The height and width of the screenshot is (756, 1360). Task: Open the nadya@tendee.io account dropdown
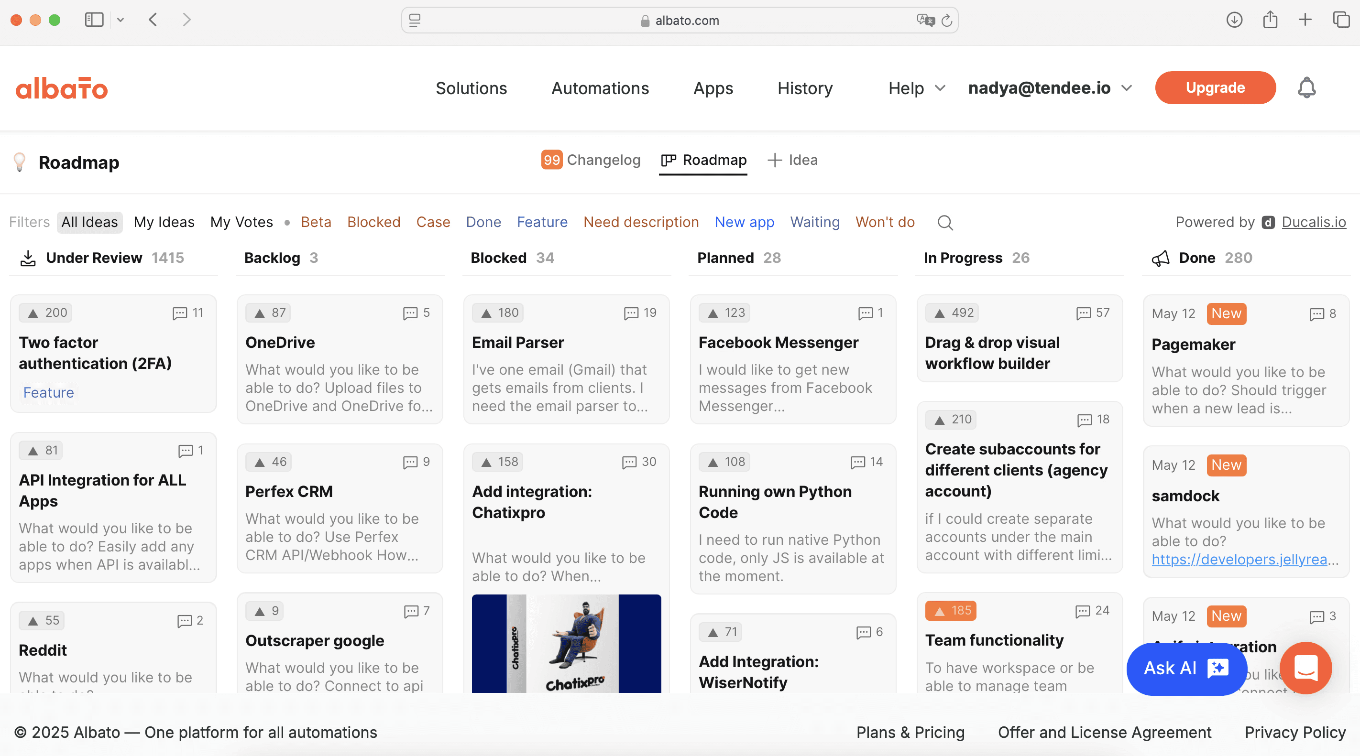[1050, 88]
